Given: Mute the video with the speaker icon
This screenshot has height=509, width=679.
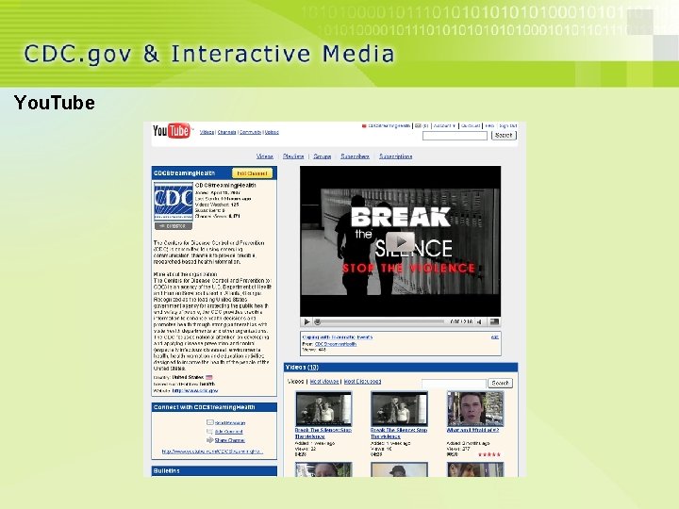Looking at the screenshot, I should click(x=480, y=321).
